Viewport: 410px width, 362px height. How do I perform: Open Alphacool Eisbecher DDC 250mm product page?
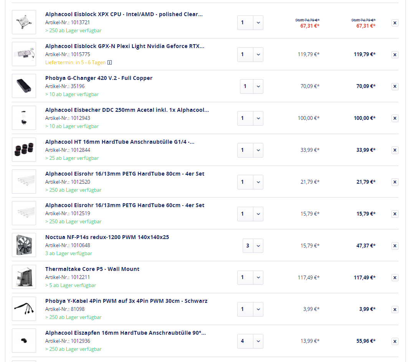point(127,110)
